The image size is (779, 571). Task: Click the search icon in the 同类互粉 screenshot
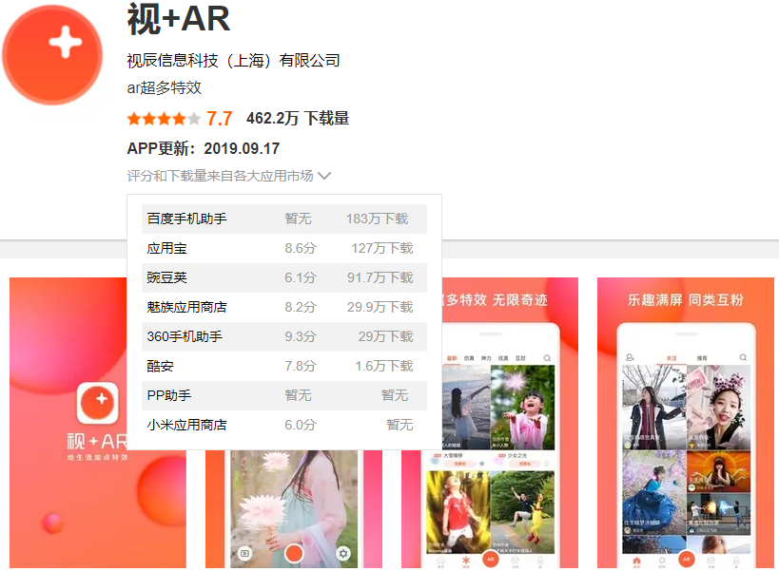coord(743,357)
